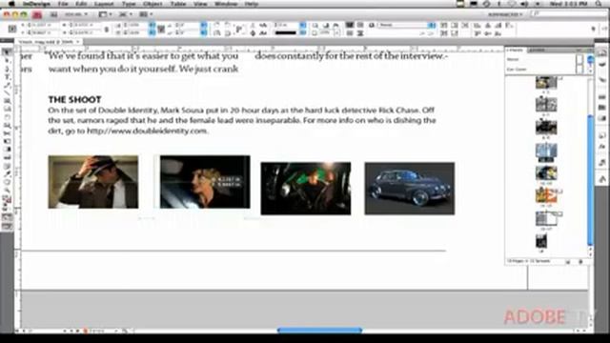Open the Screen Mode dropdown in application bar
Viewport: 610px width, 343px height.
point(124,15)
